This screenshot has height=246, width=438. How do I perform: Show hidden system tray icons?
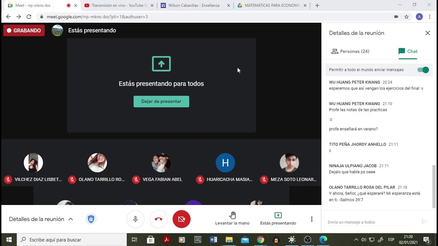pos(356,240)
